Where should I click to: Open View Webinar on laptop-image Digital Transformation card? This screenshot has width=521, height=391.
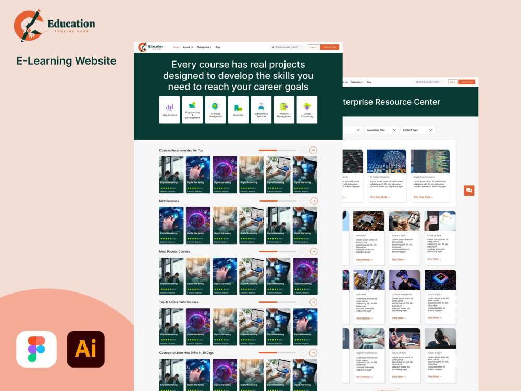point(365,377)
